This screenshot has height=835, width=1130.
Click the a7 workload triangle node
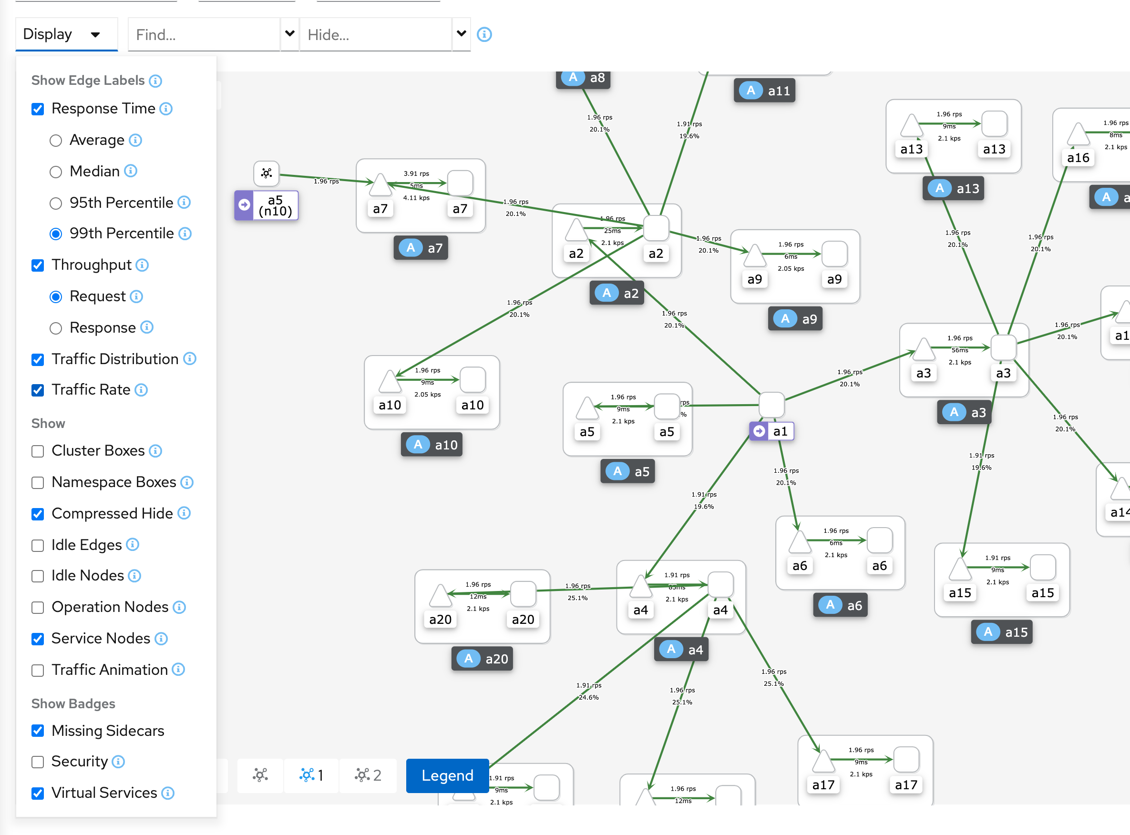point(380,185)
